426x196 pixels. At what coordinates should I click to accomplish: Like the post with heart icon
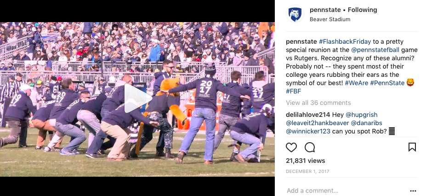click(x=291, y=147)
